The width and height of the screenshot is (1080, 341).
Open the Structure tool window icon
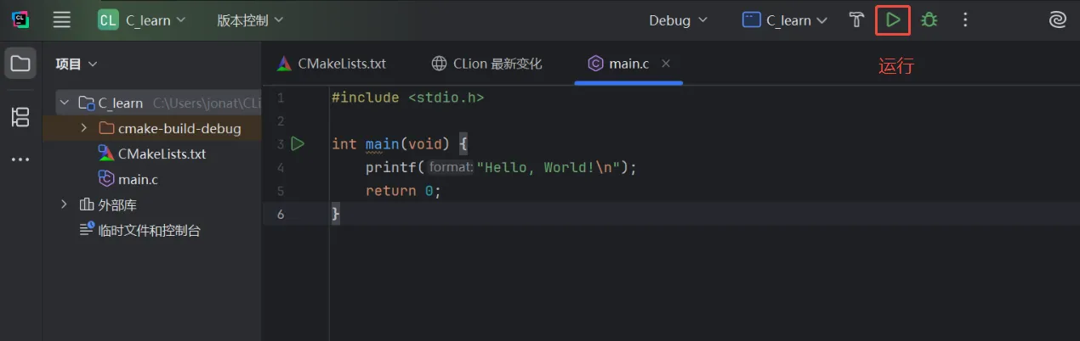click(x=20, y=117)
